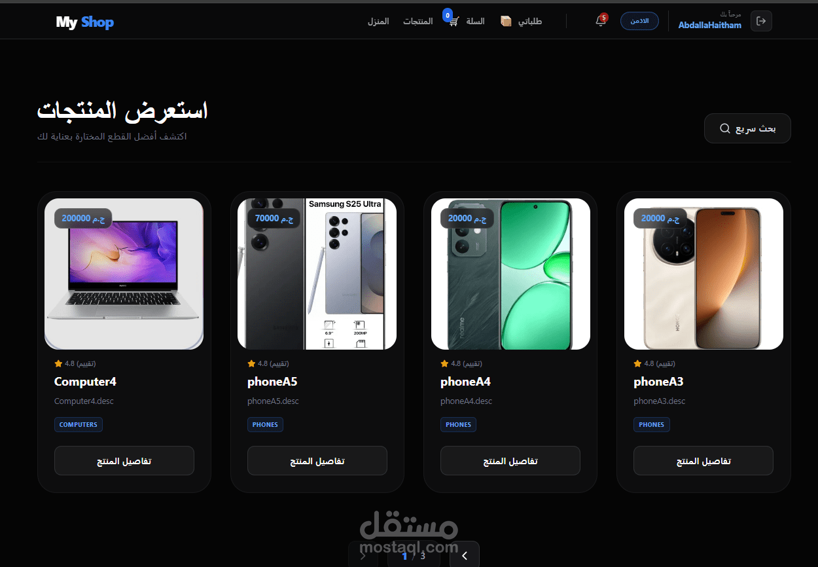Click the logout arrow icon

[761, 21]
